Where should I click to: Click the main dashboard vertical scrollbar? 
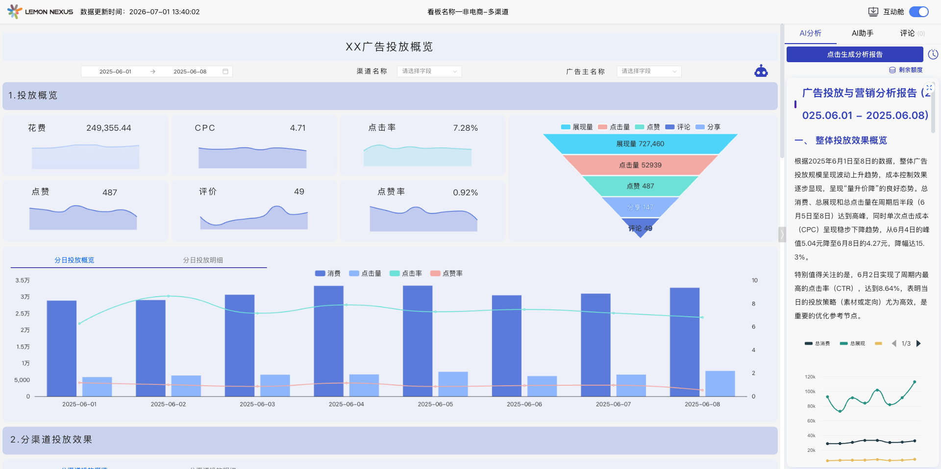point(782,91)
